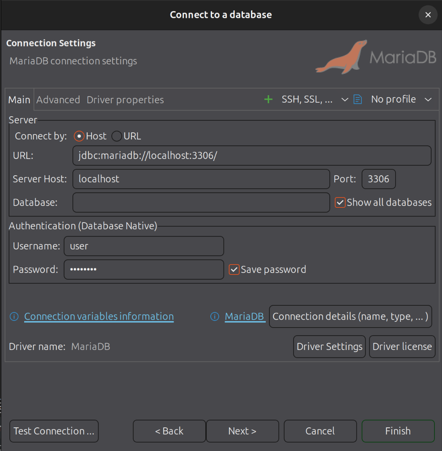
Task: Click the profile document icon
Action: (357, 99)
